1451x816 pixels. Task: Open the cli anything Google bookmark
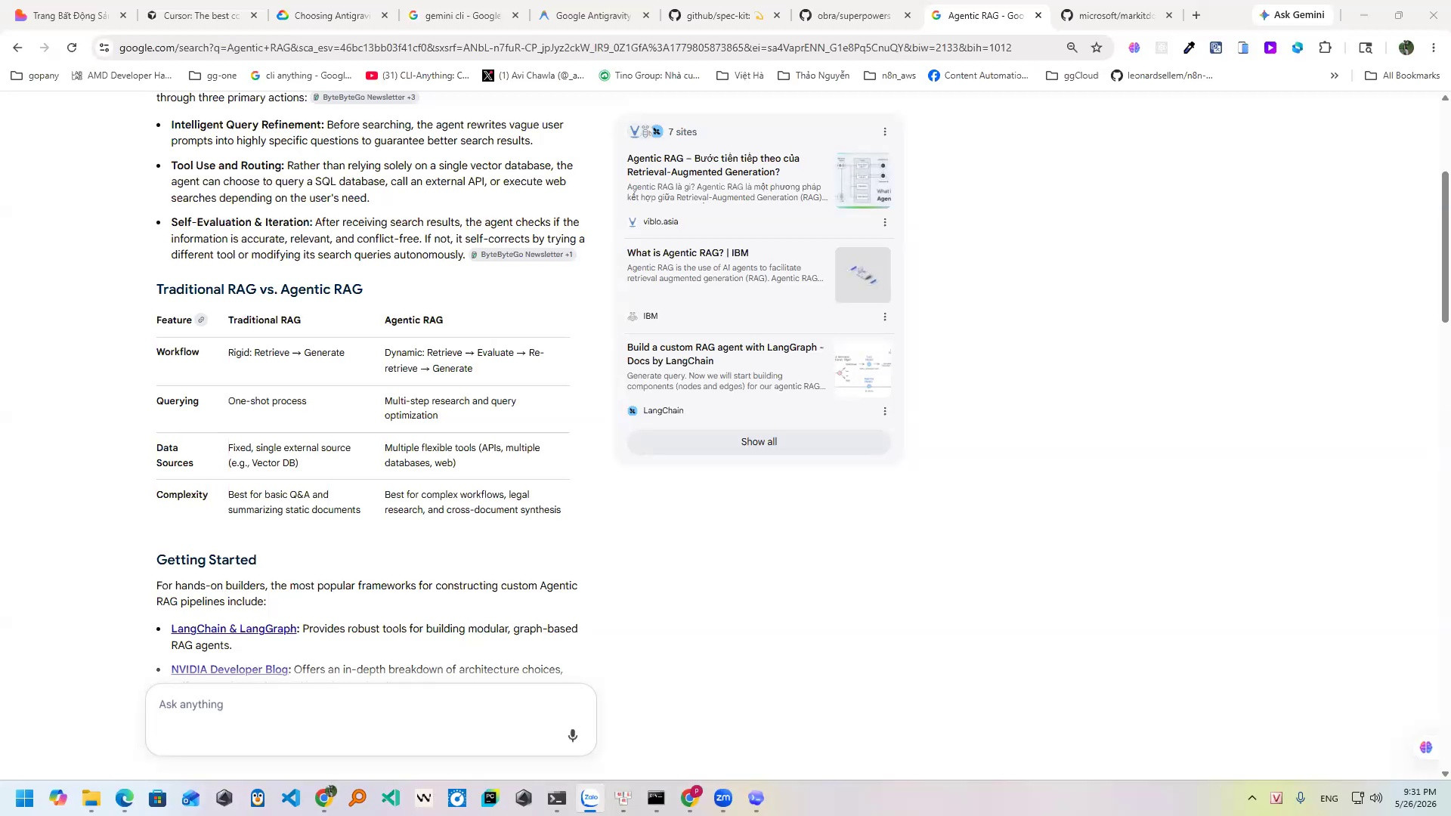point(302,76)
